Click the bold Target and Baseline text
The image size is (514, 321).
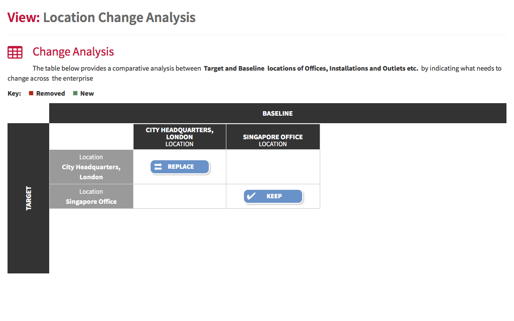point(234,68)
